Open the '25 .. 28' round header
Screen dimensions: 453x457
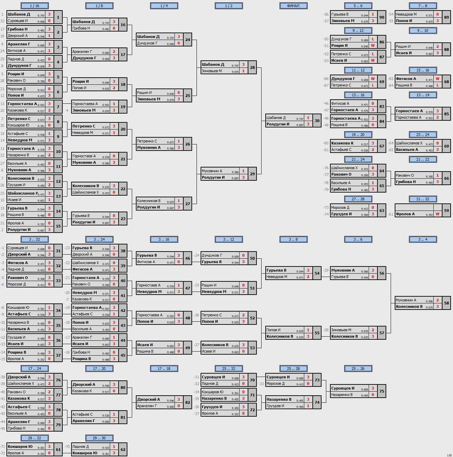tap(293, 369)
